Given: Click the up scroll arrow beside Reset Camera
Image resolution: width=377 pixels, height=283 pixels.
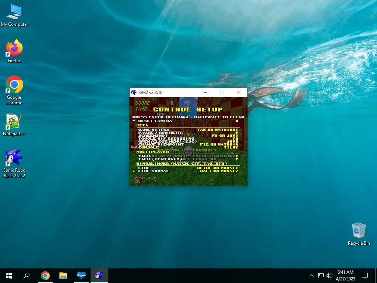Looking at the screenshot, I should [x=134, y=120].
